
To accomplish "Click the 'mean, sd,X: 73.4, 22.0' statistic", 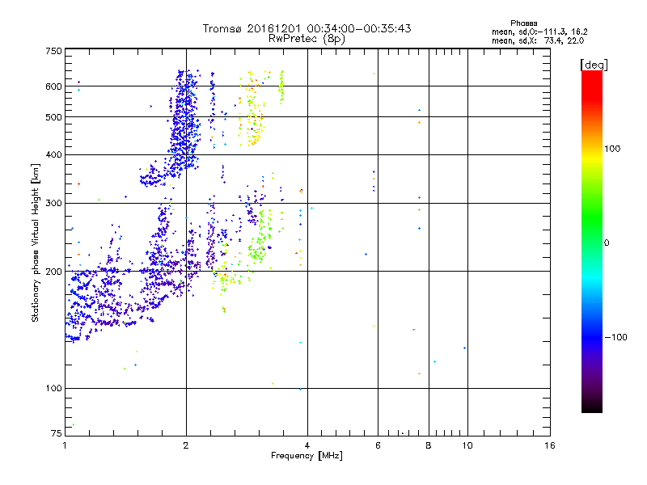I will click(538, 41).
